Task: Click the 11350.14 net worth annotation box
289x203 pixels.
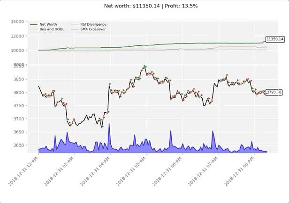Action: 275,39
